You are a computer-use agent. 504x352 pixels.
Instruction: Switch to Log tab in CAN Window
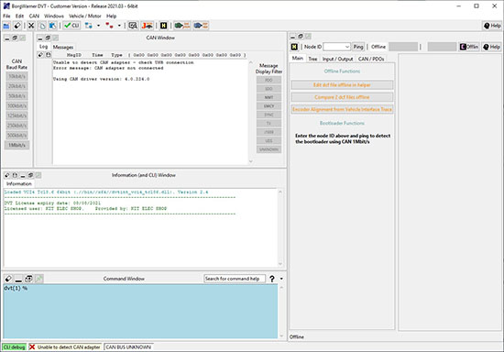coord(43,47)
